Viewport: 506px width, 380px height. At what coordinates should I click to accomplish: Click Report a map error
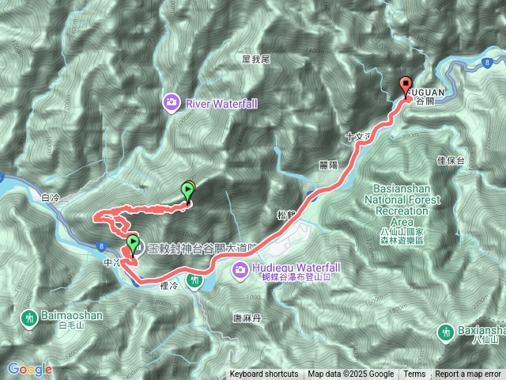[x=467, y=374]
